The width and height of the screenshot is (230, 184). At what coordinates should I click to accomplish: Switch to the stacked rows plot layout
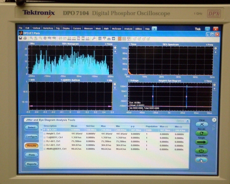[x=124, y=39]
